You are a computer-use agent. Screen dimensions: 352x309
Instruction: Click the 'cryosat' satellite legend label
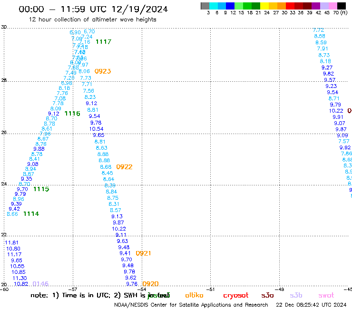pos(236,296)
